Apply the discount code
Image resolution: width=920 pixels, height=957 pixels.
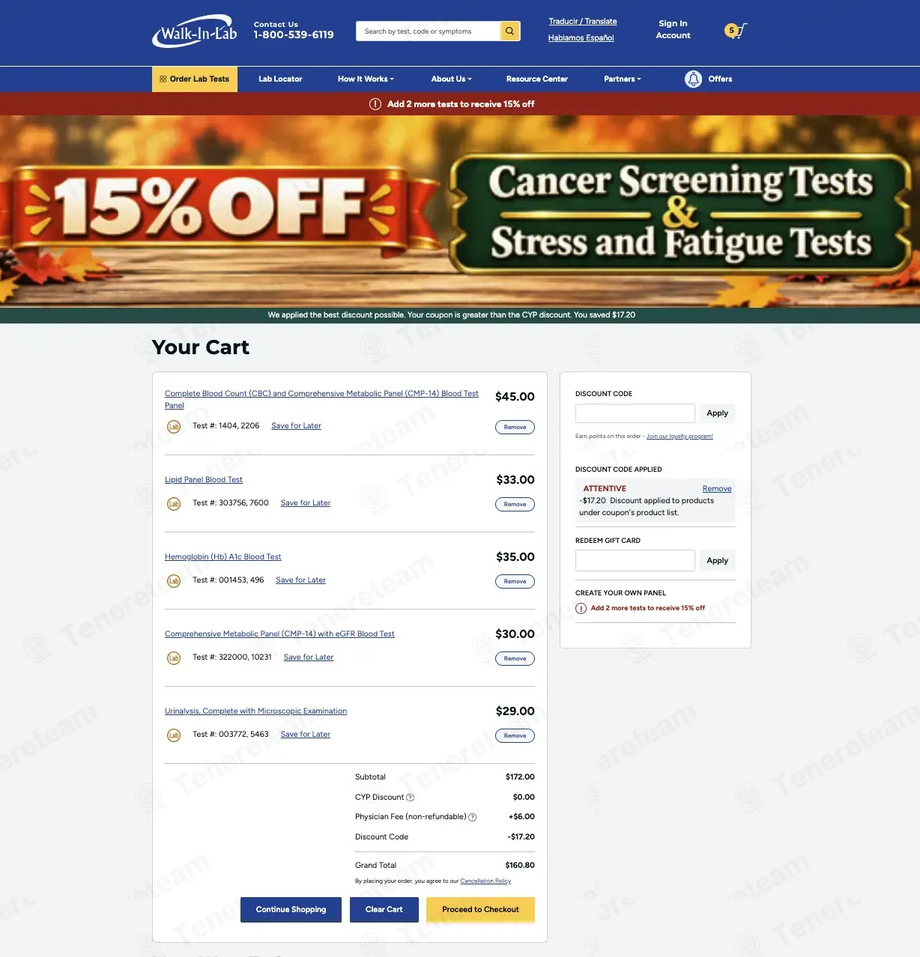pos(718,413)
